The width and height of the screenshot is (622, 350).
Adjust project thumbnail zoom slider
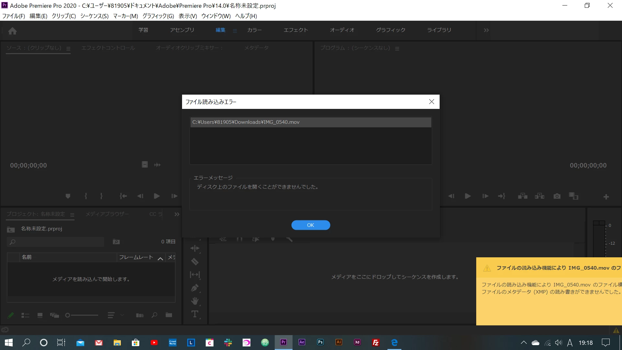click(68, 315)
